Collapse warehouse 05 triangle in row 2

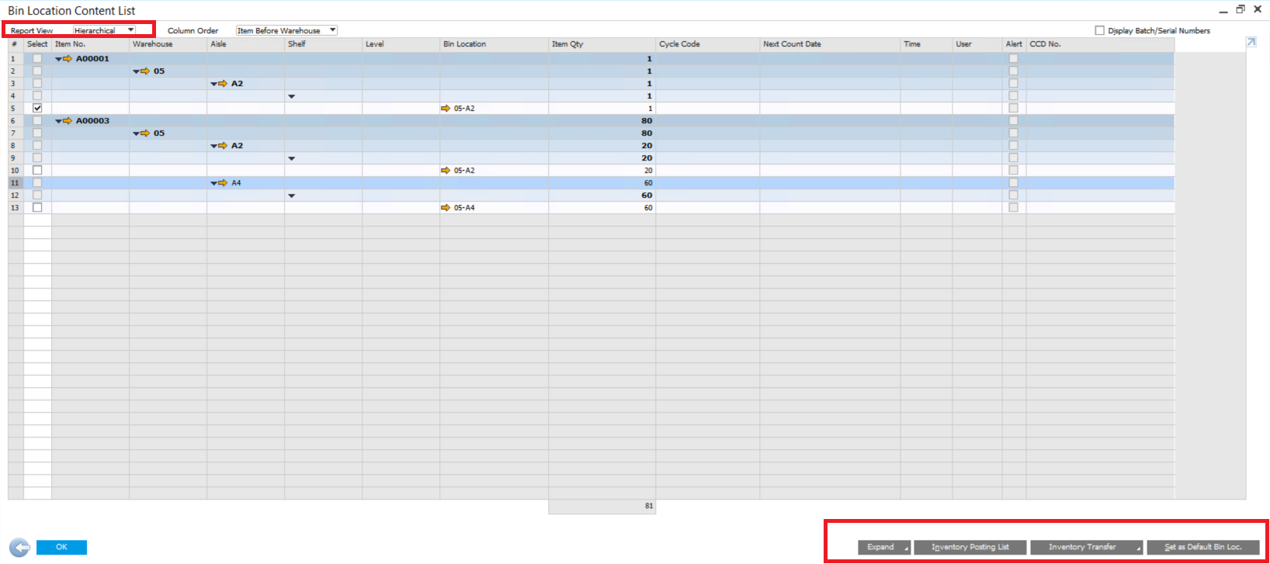[136, 71]
